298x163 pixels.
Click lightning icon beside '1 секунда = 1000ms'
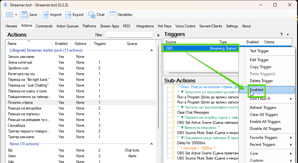click(x=173, y=148)
